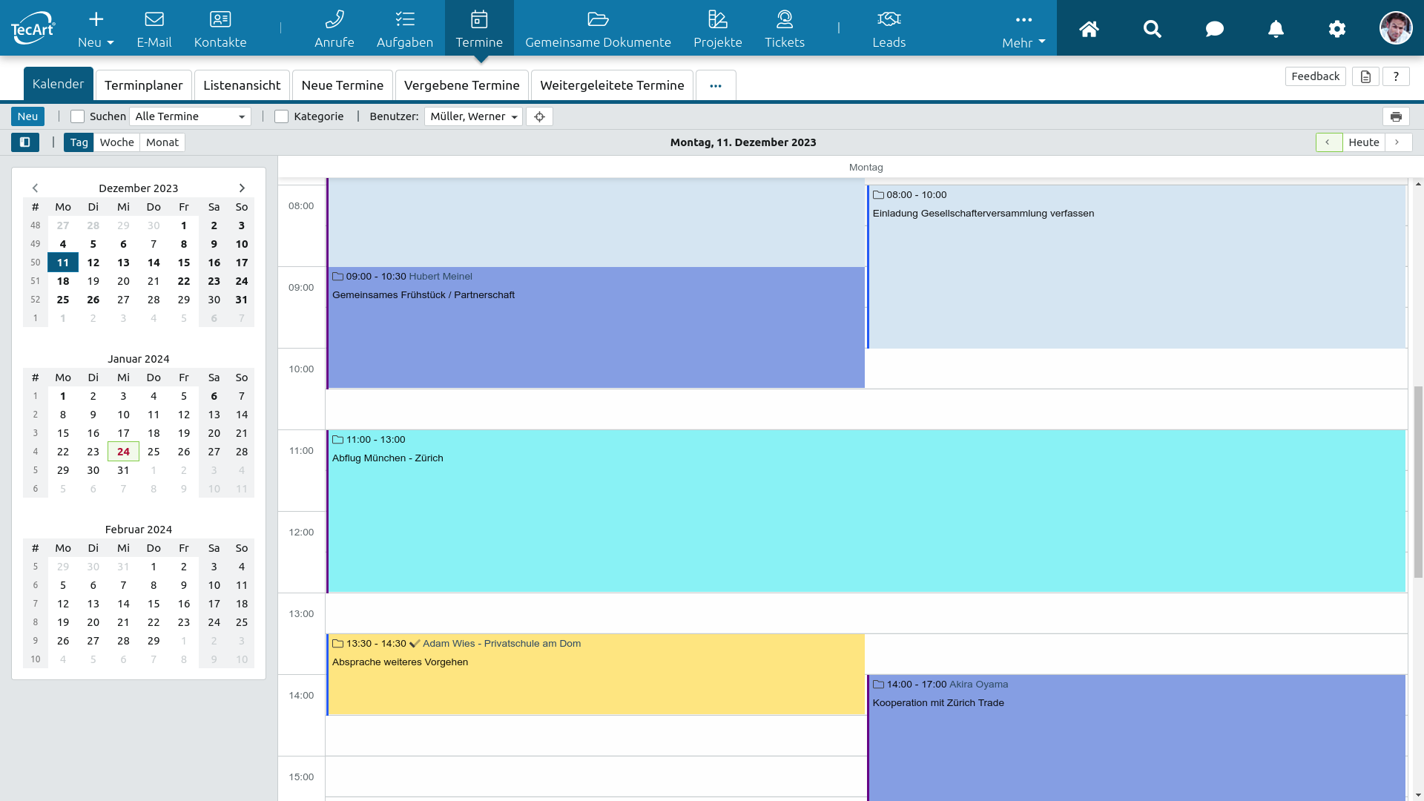
Task: Click the crosshair icon next to user selector
Action: point(539,116)
